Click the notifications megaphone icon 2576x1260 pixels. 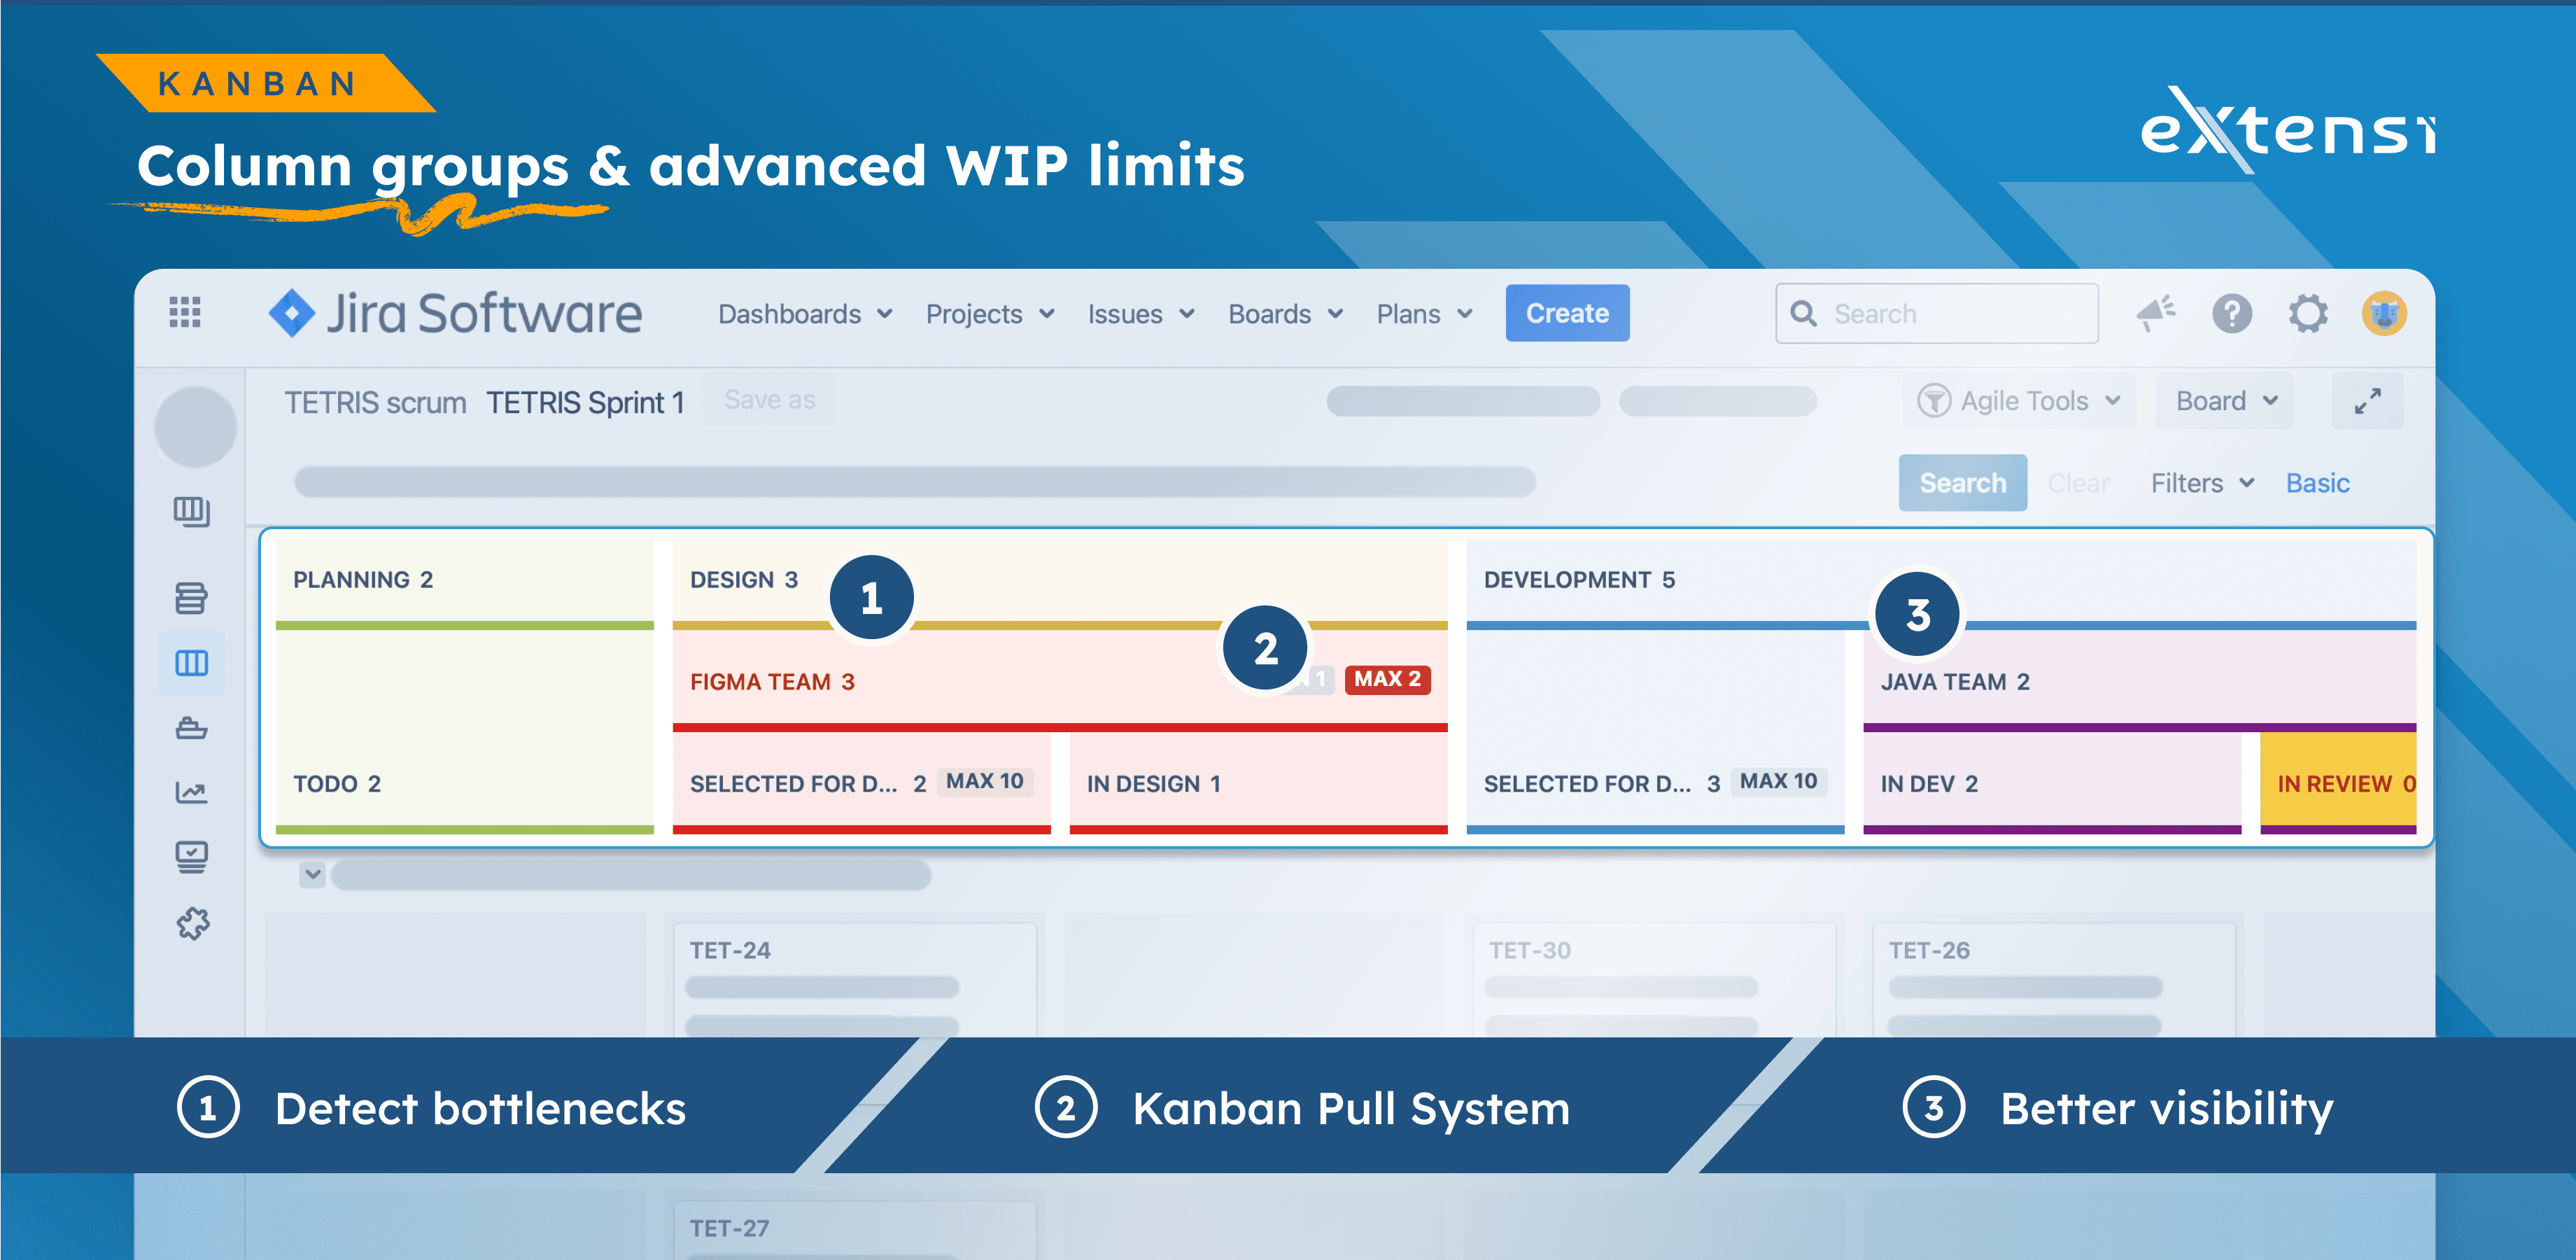point(2155,313)
